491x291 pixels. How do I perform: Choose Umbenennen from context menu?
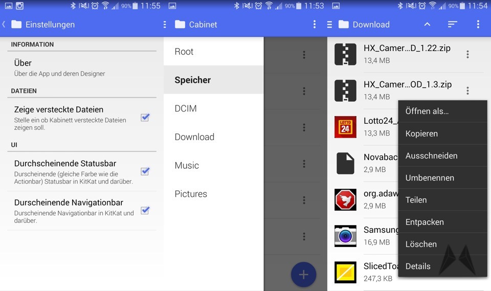[430, 178]
